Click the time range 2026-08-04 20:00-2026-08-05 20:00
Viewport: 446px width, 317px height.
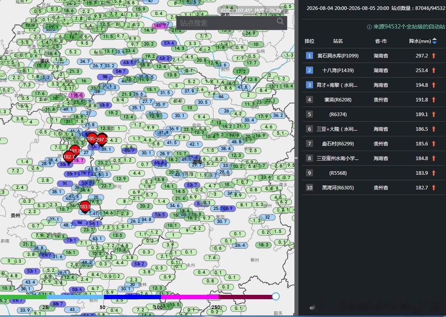pos(348,8)
